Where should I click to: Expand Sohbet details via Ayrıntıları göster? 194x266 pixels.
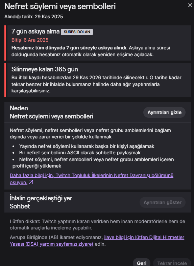163,202
